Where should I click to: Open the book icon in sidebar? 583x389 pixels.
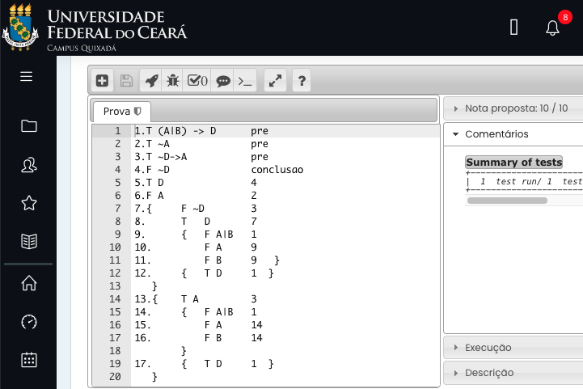coord(29,241)
